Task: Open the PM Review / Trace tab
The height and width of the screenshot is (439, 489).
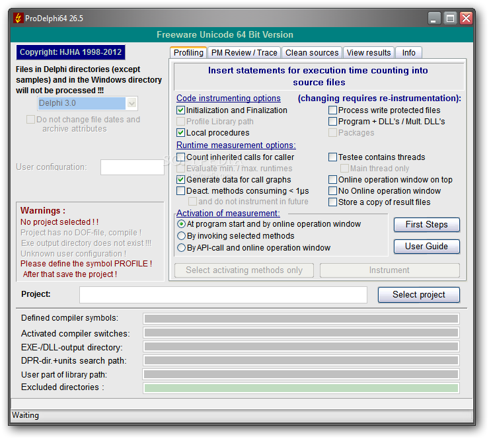Action: coord(244,53)
